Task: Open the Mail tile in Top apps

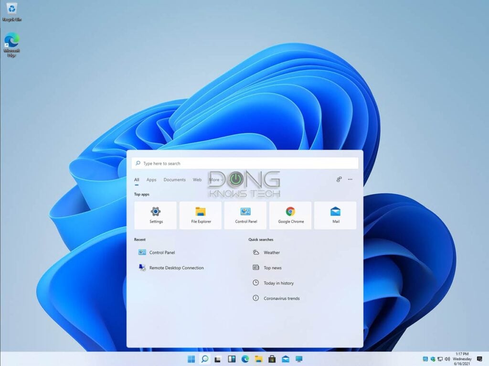Action: pos(336,215)
